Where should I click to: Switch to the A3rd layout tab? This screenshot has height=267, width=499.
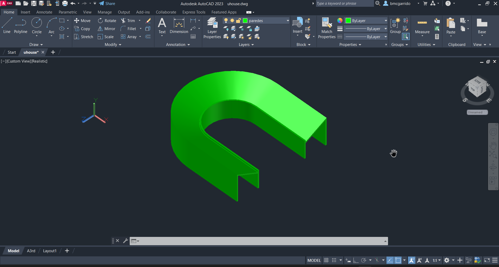(31, 251)
